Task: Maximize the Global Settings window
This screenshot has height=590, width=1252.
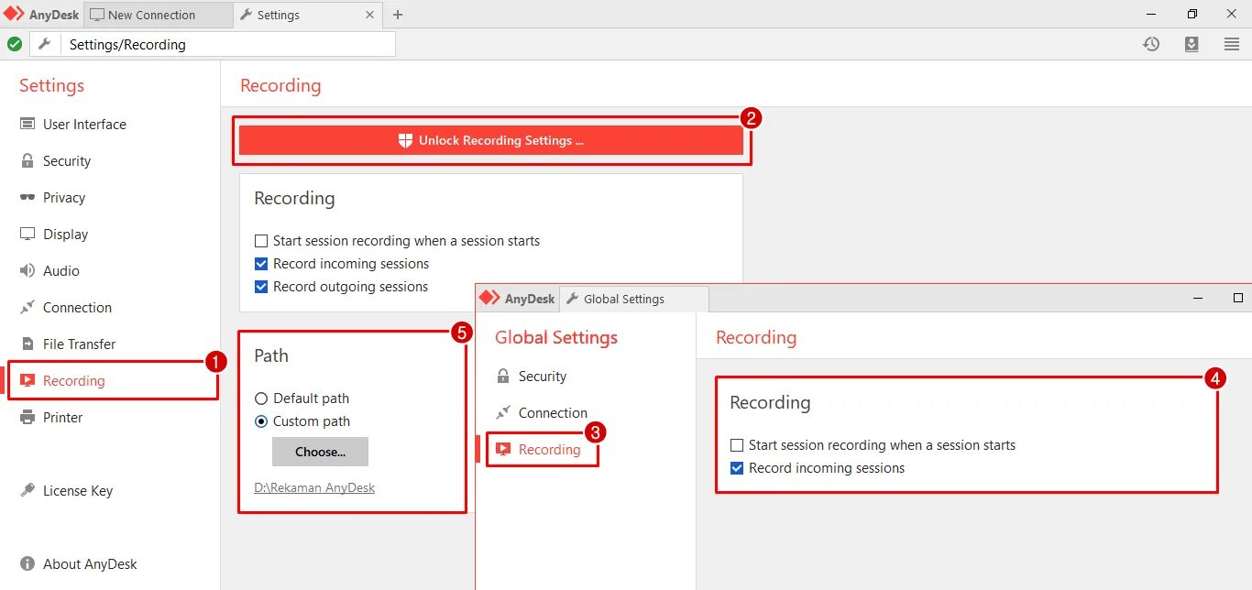Action: click(x=1238, y=299)
